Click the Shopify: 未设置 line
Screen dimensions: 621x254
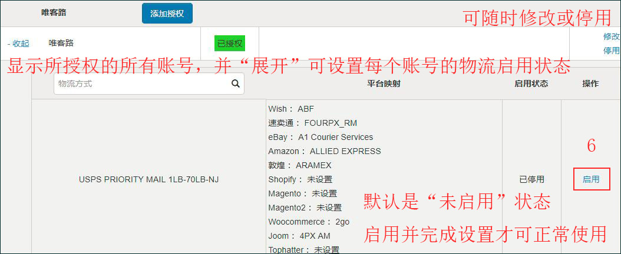(300, 179)
